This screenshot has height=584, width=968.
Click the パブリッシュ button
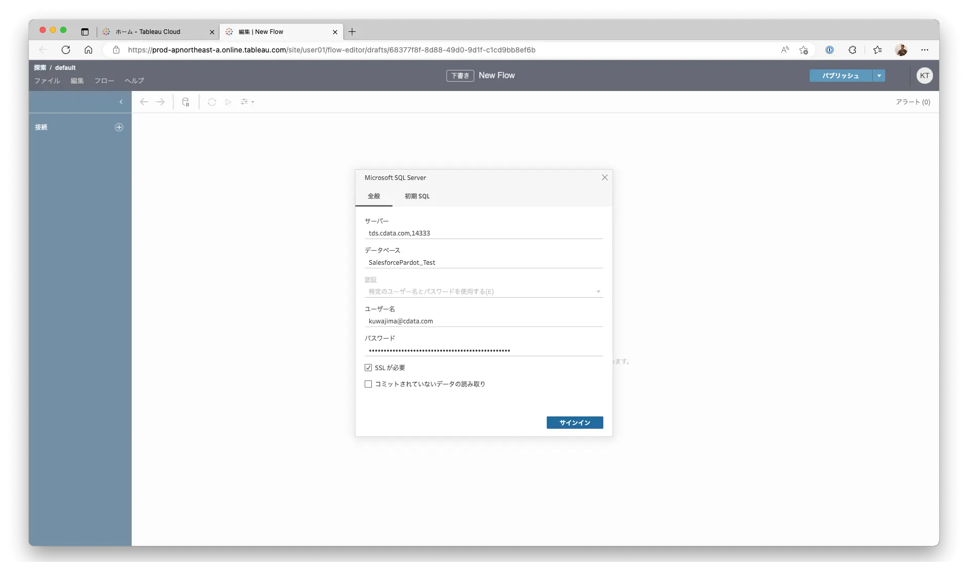(x=840, y=76)
